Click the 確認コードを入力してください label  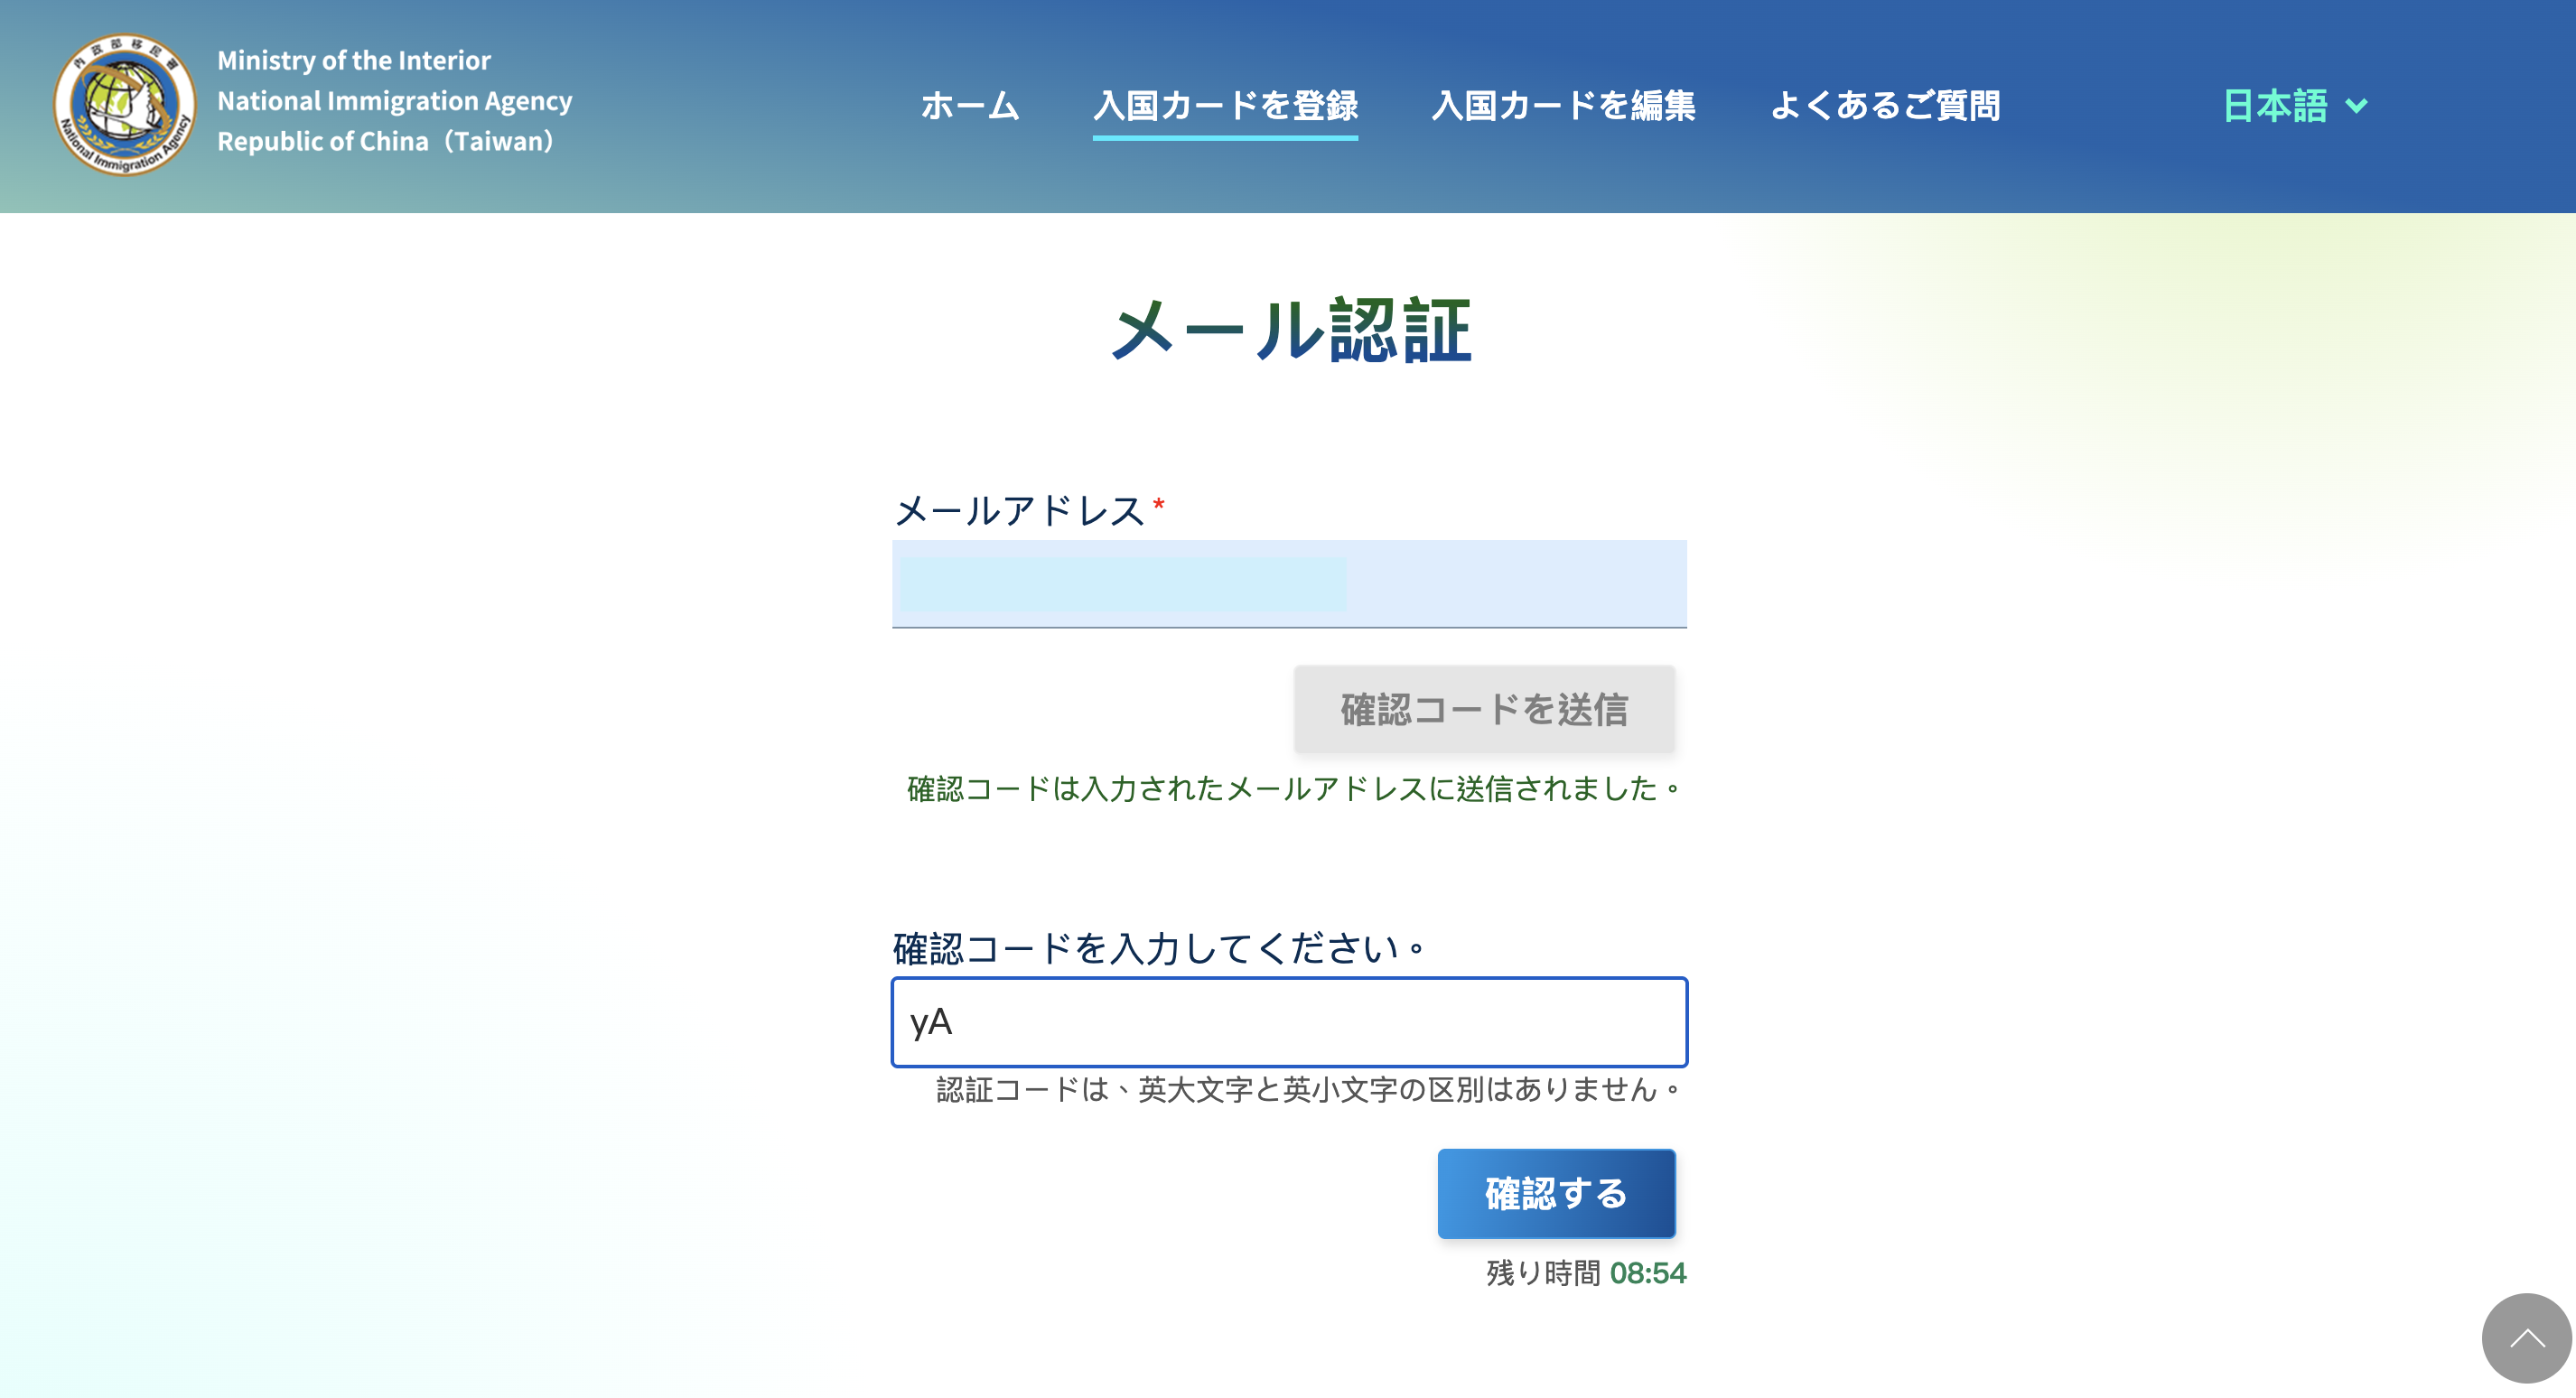[1158, 948]
